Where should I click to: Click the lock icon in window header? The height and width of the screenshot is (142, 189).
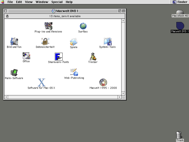tap(7, 16)
